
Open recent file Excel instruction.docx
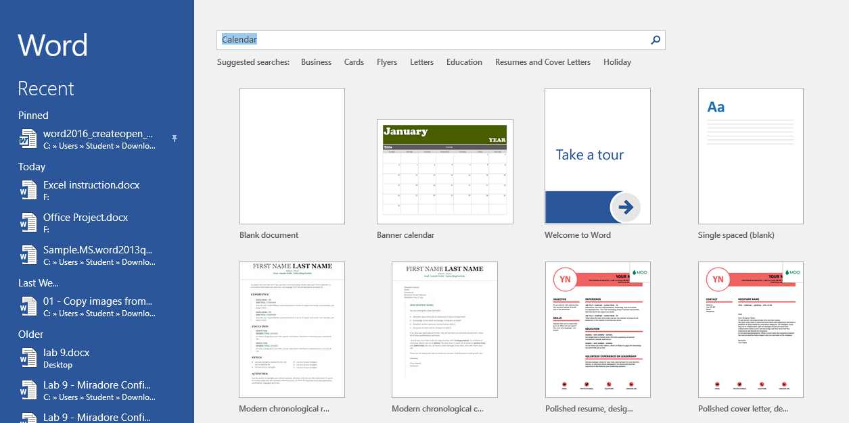coord(97,191)
